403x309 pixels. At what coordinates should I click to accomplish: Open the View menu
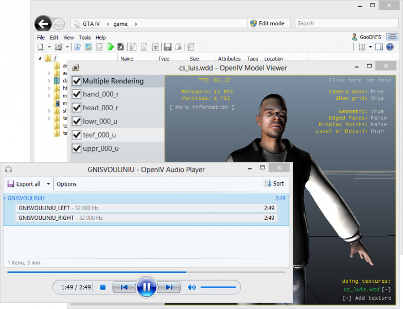[68, 38]
